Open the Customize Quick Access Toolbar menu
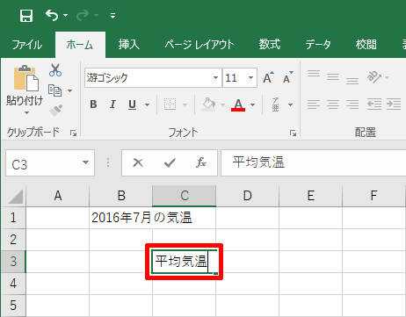 tap(112, 16)
